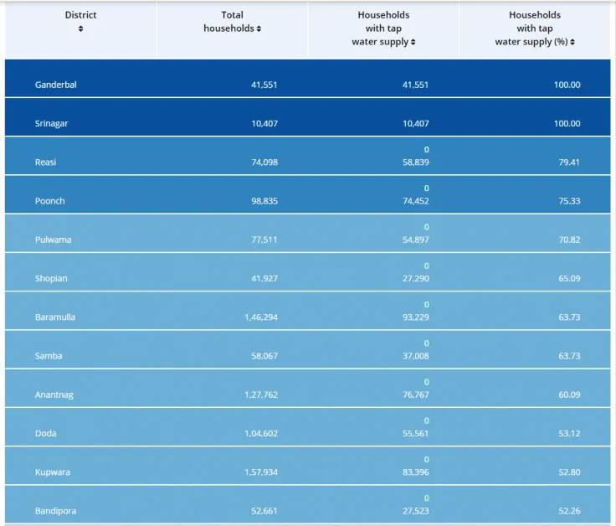Click Baramulla total households value 1,46,294

[x=259, y=317]
